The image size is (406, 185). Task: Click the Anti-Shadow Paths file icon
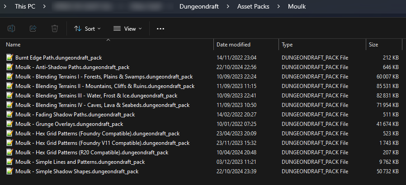coord(9,67)
